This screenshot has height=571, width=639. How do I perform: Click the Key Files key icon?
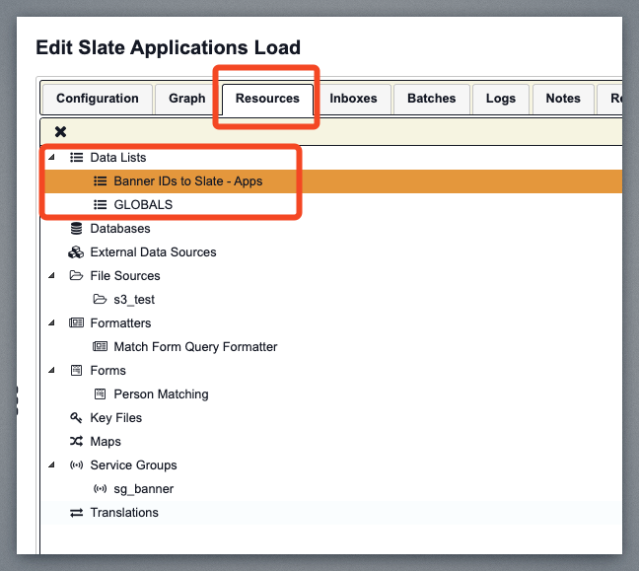tap(76, 418)
